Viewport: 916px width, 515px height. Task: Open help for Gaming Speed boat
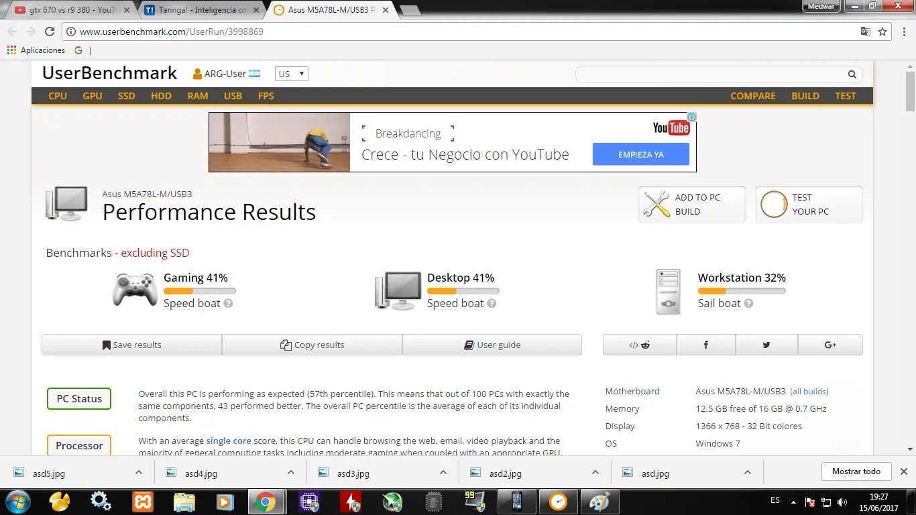(x=228, y=303)
